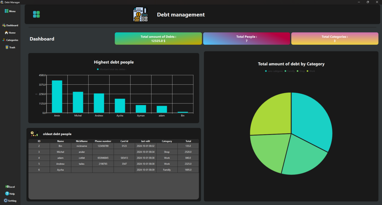Viewport: 382px width, 205px height.
Task: Open the Help page
Action: [x=10, y=194]
